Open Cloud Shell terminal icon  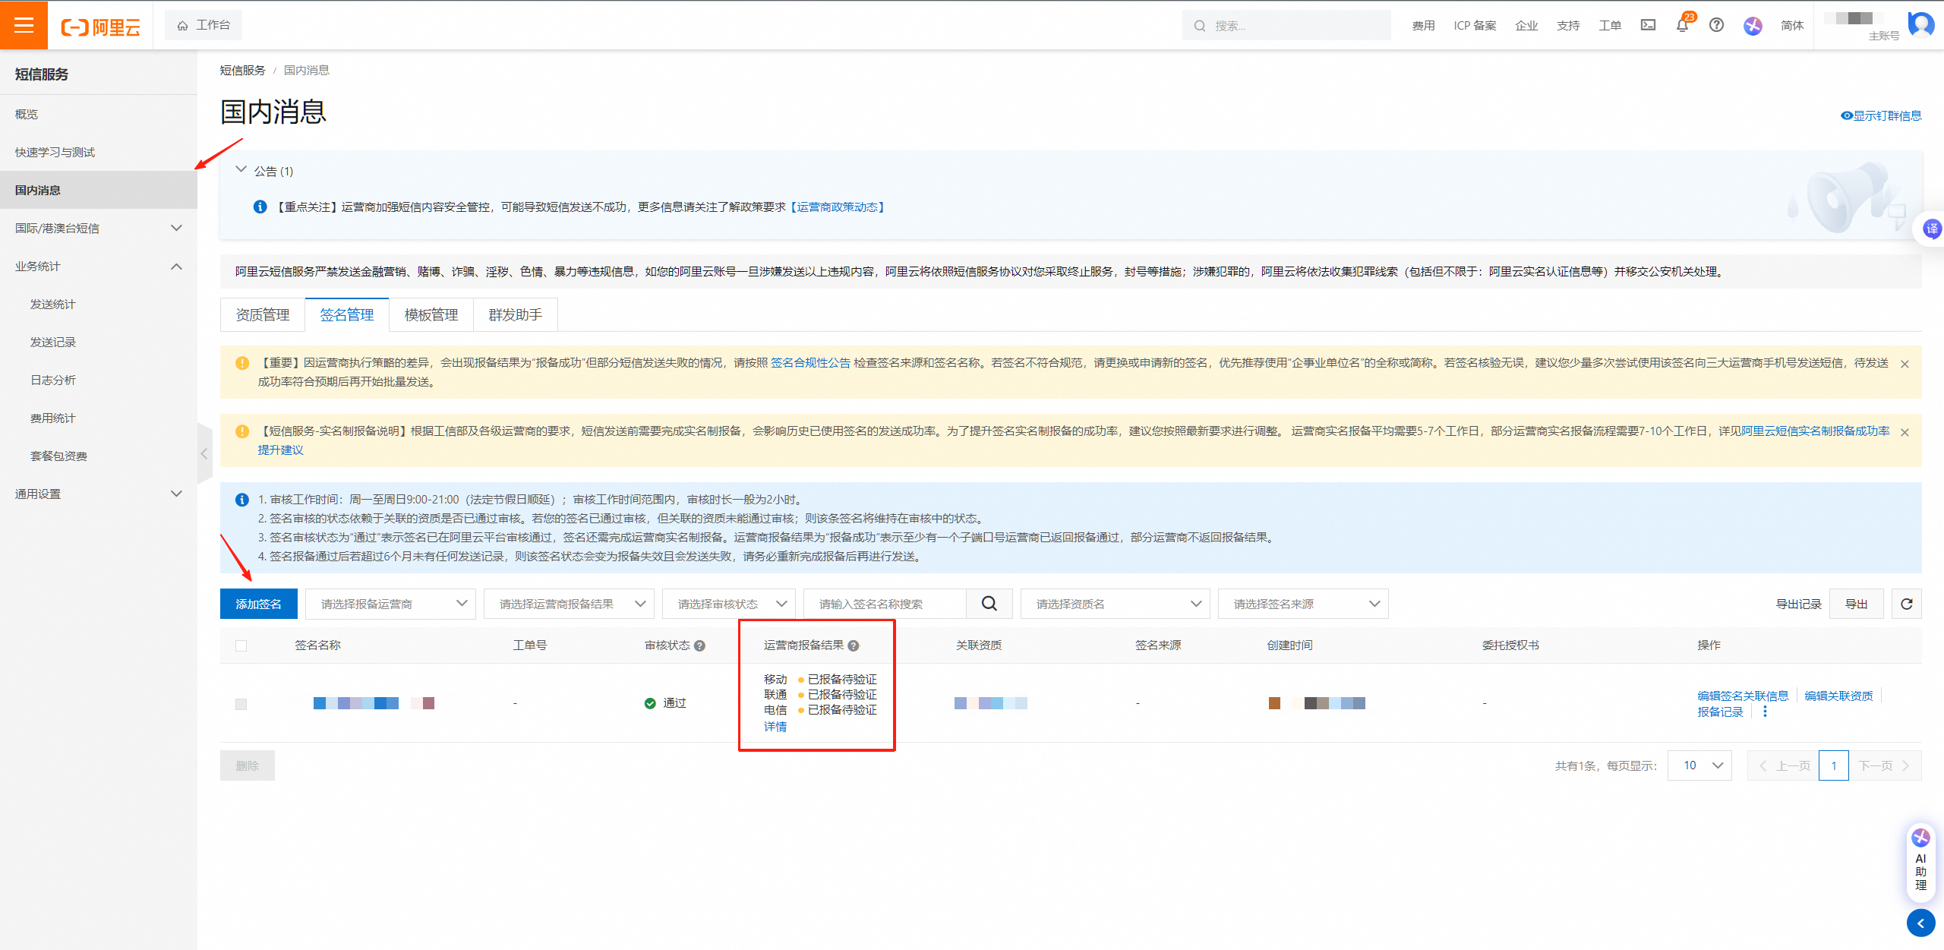1648,25
